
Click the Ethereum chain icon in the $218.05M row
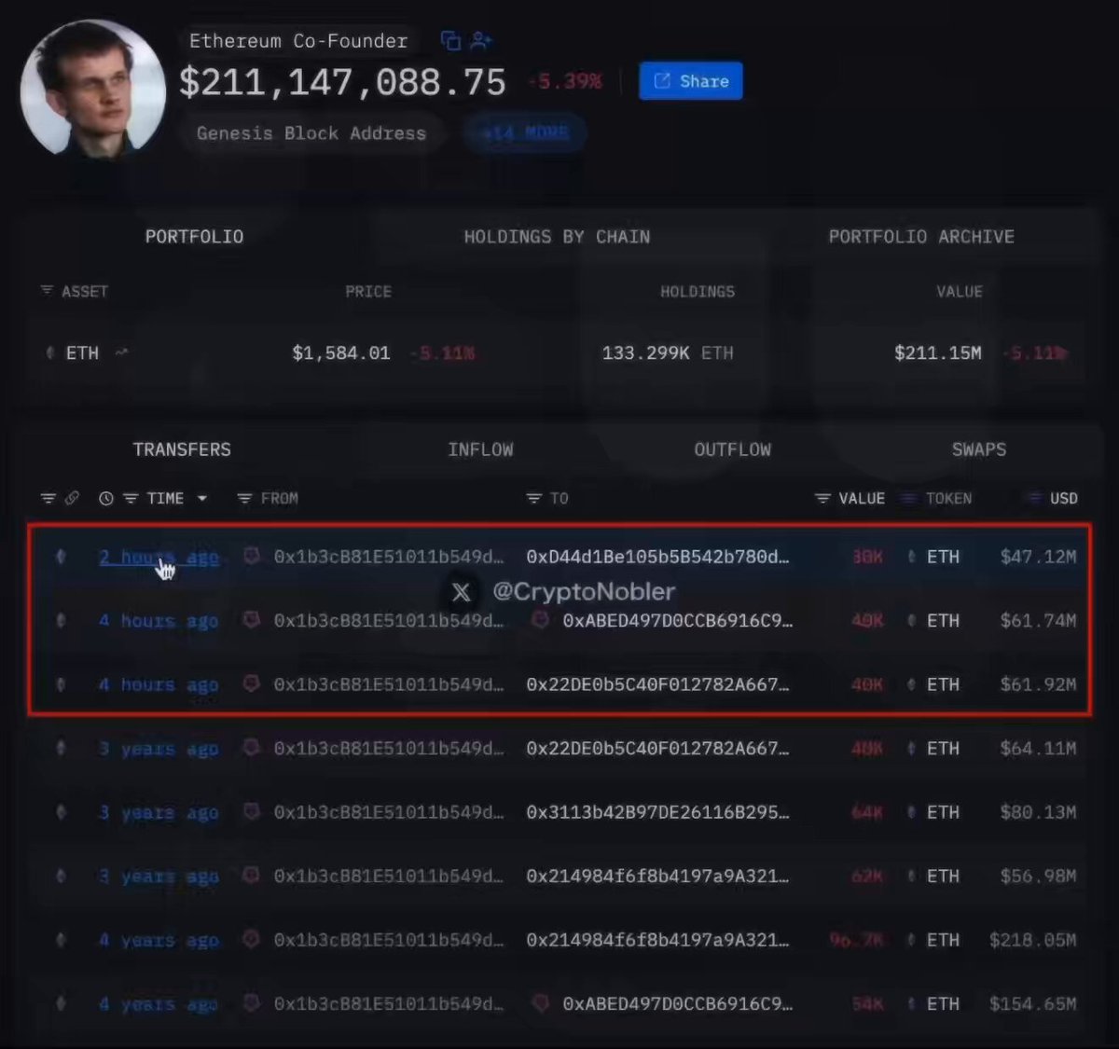point(61,940)
